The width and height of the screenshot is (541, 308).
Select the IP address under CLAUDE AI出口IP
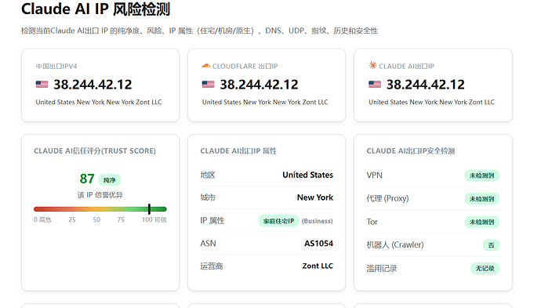[426, 85]
